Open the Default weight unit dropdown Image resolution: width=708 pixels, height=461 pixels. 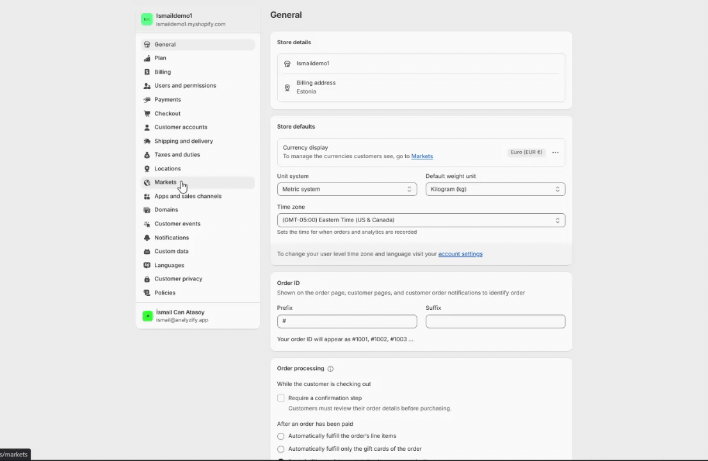click(495, 189)
